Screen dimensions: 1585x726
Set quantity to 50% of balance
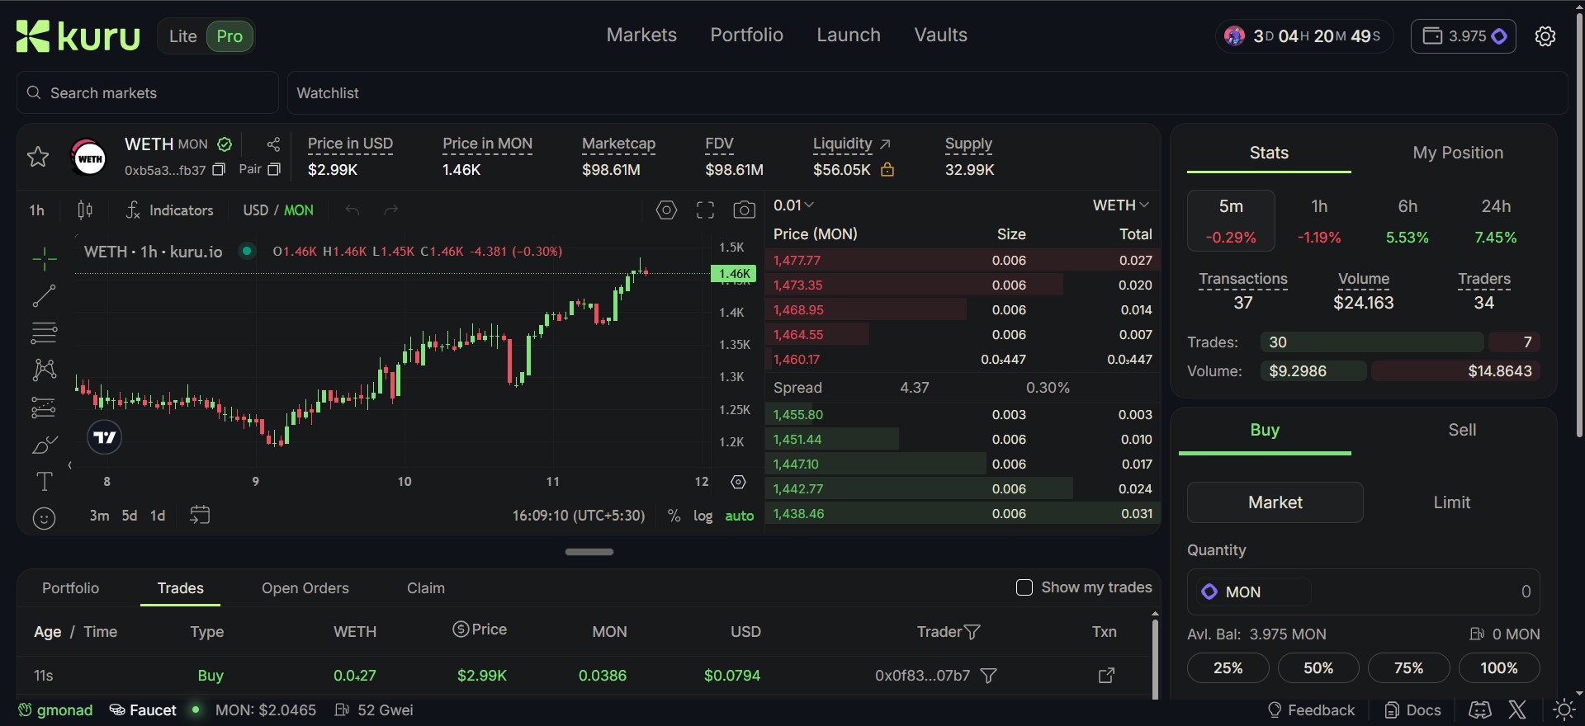click(1318, 667)
